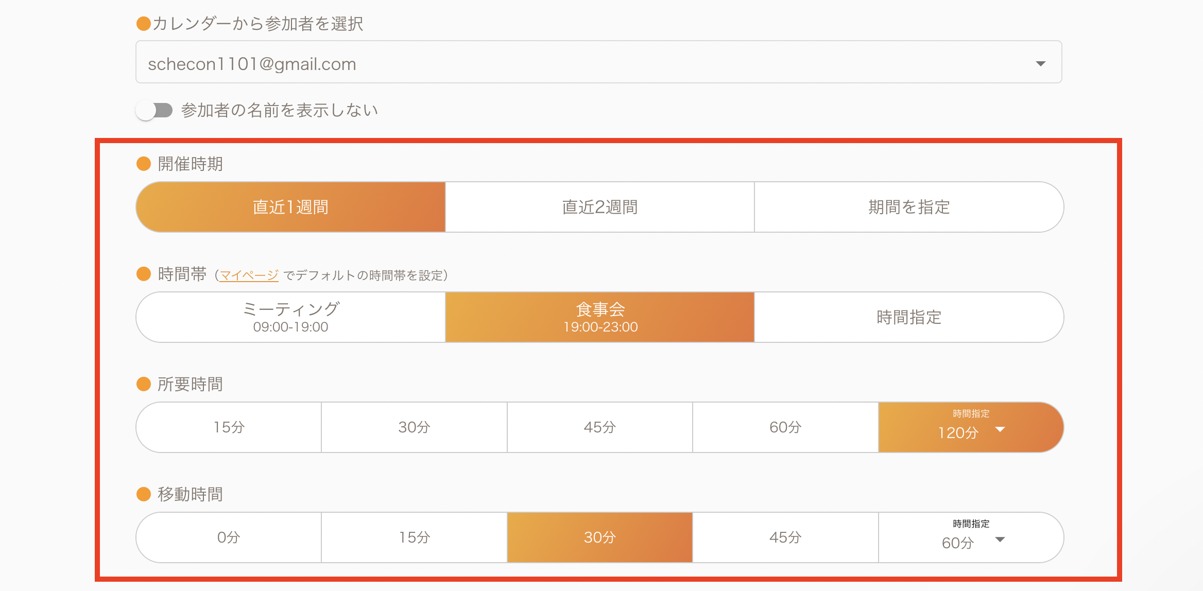Set 所要時間 to 45分

click(x=599, y=427)
